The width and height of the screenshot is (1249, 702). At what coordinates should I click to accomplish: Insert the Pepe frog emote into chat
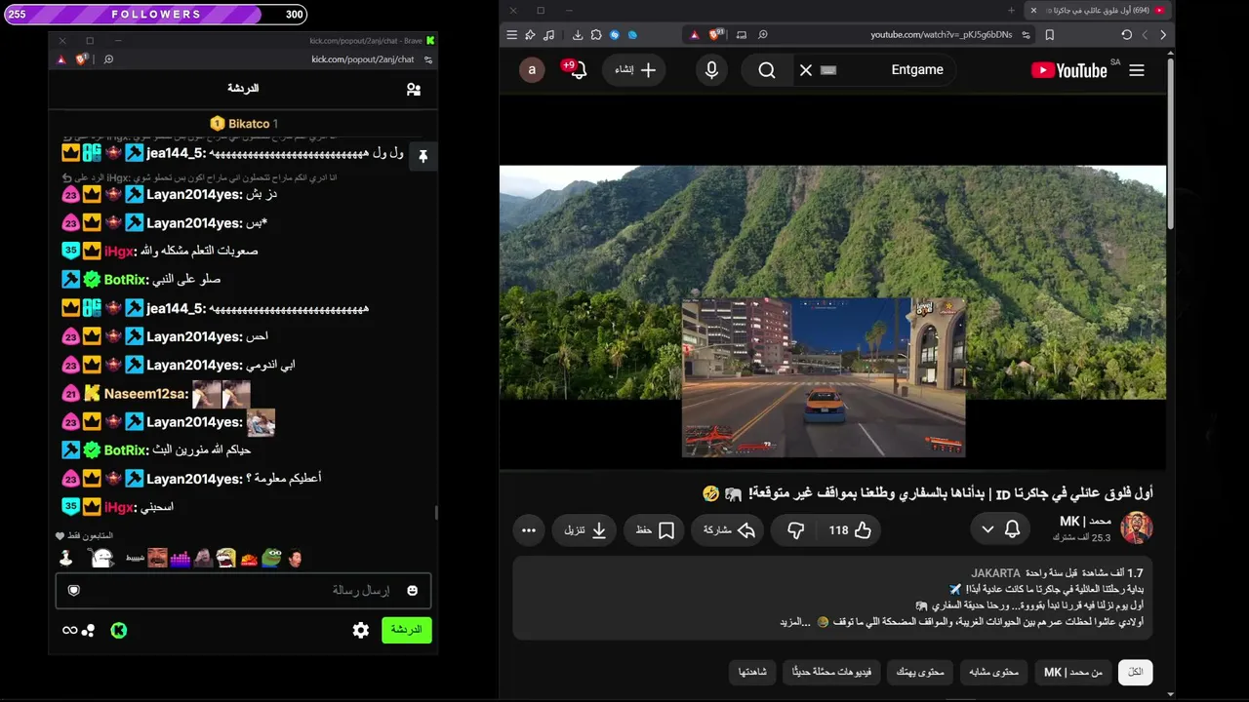coord(271,558)
